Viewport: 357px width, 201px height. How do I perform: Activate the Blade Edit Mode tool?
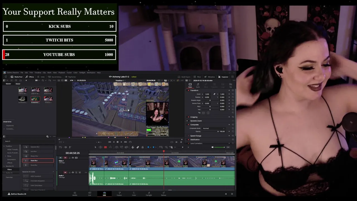click(105, 147)
